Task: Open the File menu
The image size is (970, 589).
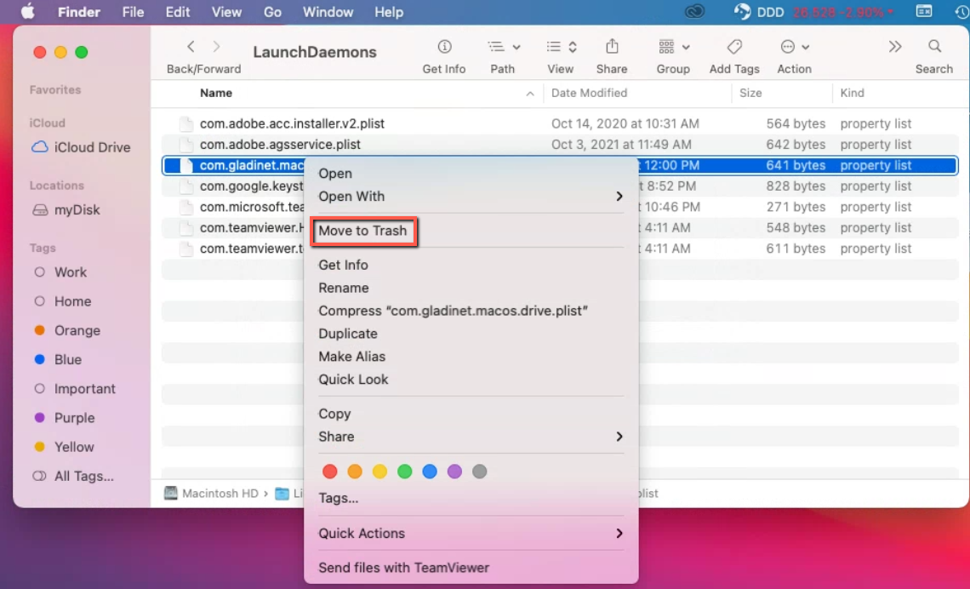Action: [133, 12]
